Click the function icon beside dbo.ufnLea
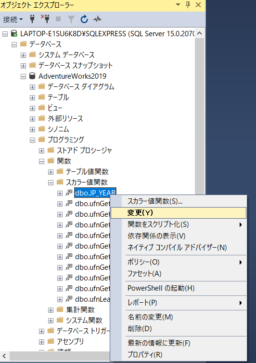 [69, 299]
